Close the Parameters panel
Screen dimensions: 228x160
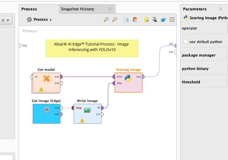click(x=221, y=9)
